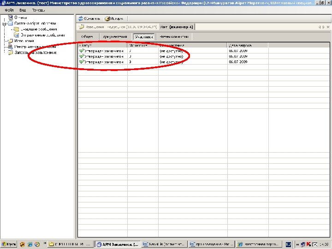The image size is (332, 249).
Task: Open the folder window taskbar button
Action: click(70, 244)
